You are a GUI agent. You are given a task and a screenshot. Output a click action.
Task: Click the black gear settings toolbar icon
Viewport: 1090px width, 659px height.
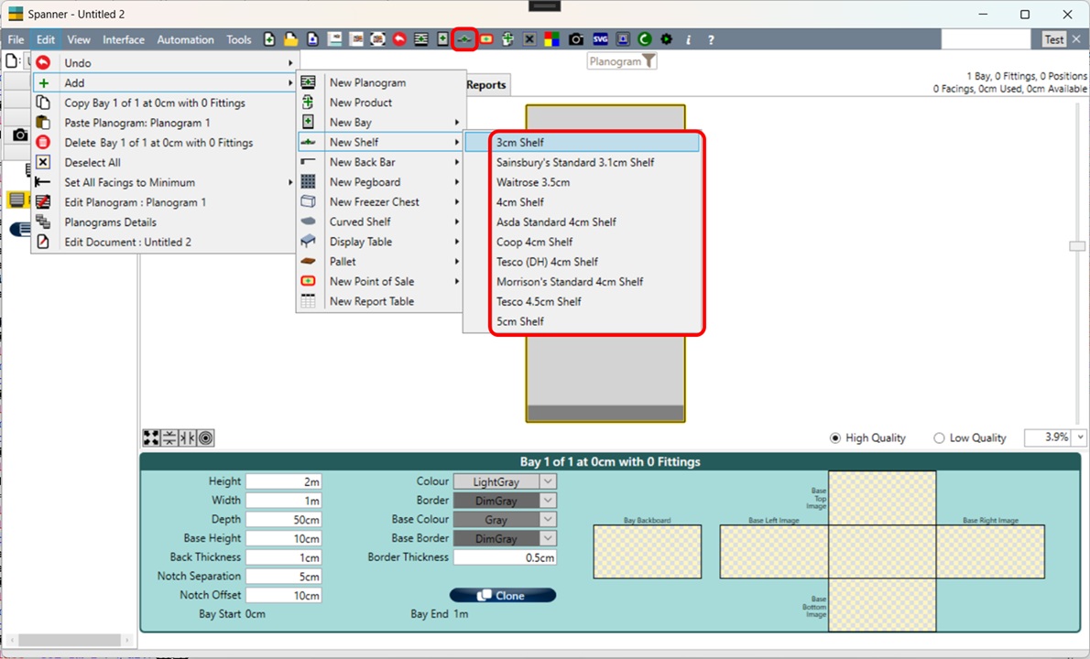point(666,39)
